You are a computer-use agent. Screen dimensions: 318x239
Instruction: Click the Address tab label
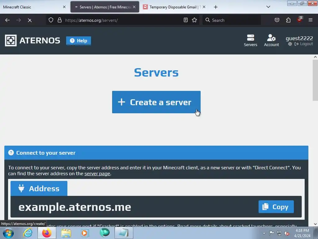coord(39,188)
